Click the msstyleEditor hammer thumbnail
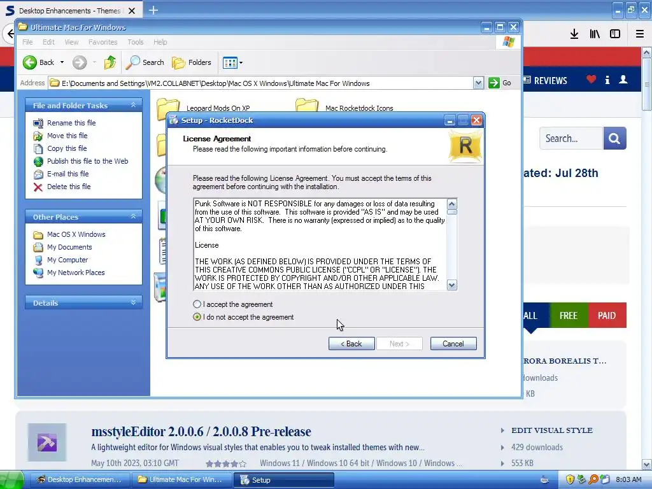Screen dimensions: 652x489 [47, 443]
